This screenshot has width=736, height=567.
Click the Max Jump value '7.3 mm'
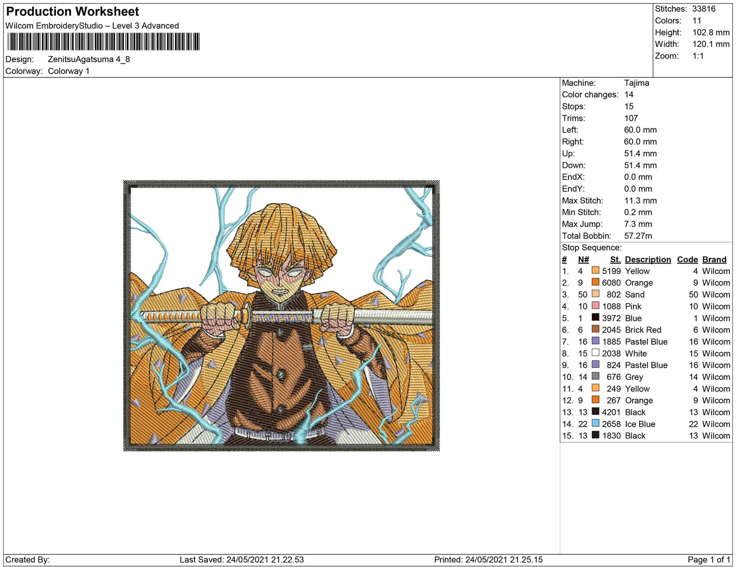click(x=638, y=224)
